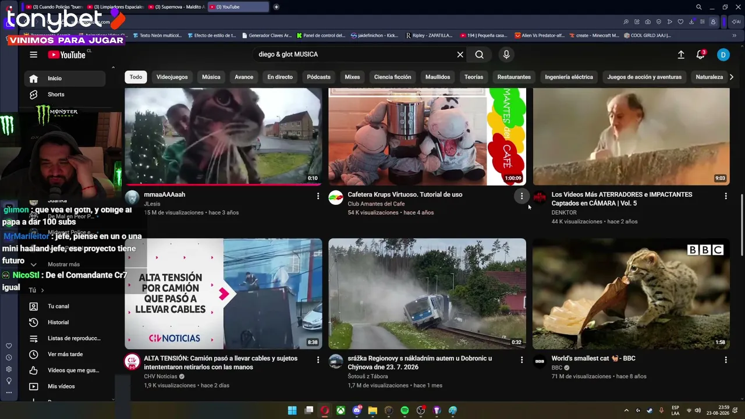Switch to the Limpiadores Espaciales browser tab

115,7
